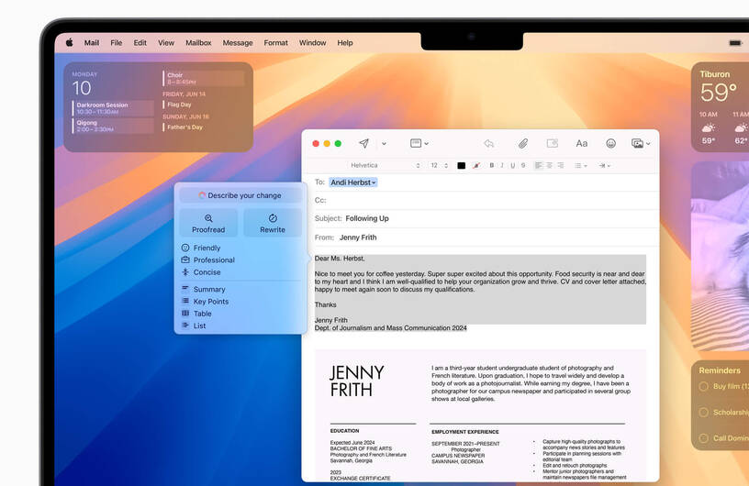Choose the Professional tone option
749x486 pixels.
tap(214, 260)
